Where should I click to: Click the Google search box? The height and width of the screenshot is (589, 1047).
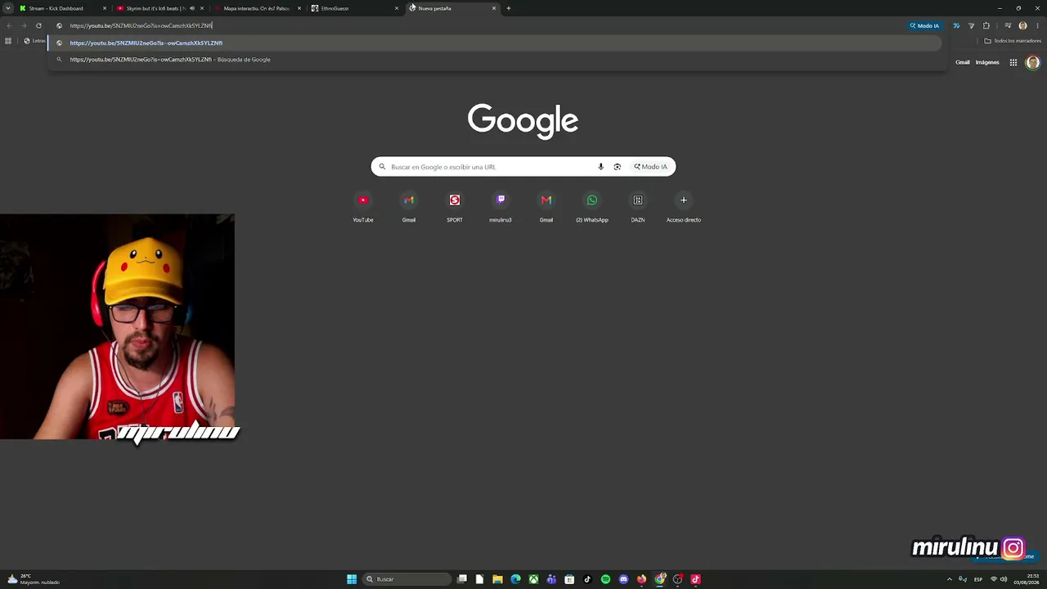523,167
